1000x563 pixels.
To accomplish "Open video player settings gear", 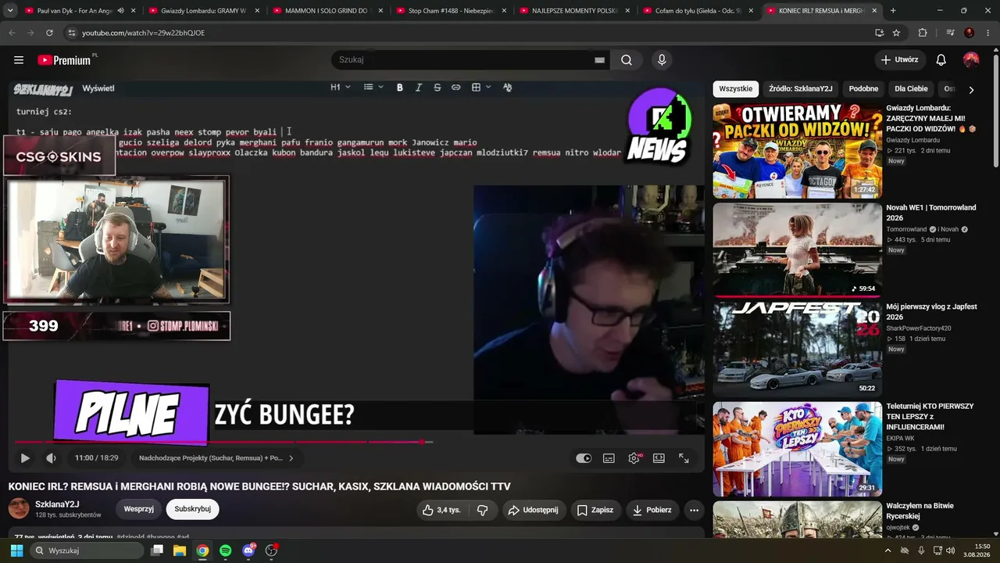I will coord(634,458).
